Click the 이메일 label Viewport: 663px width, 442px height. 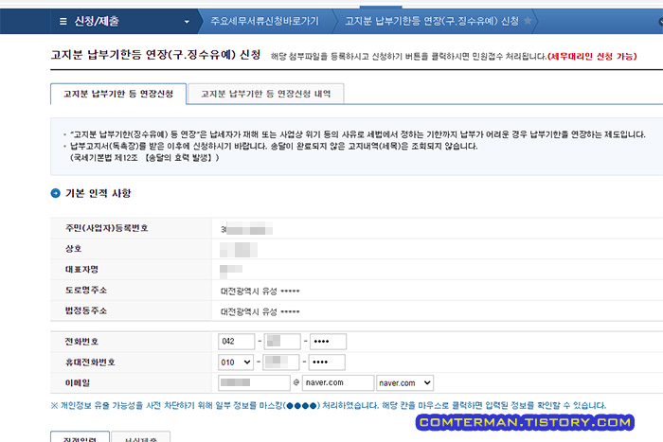tap(78, 382)
